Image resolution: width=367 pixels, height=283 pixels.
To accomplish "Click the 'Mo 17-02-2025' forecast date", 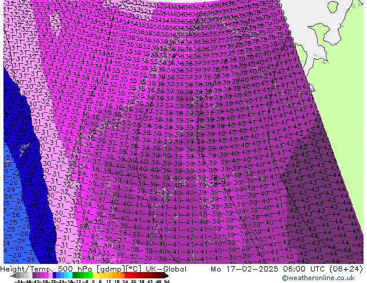I will pyautogui.click(x=245, y=269).
